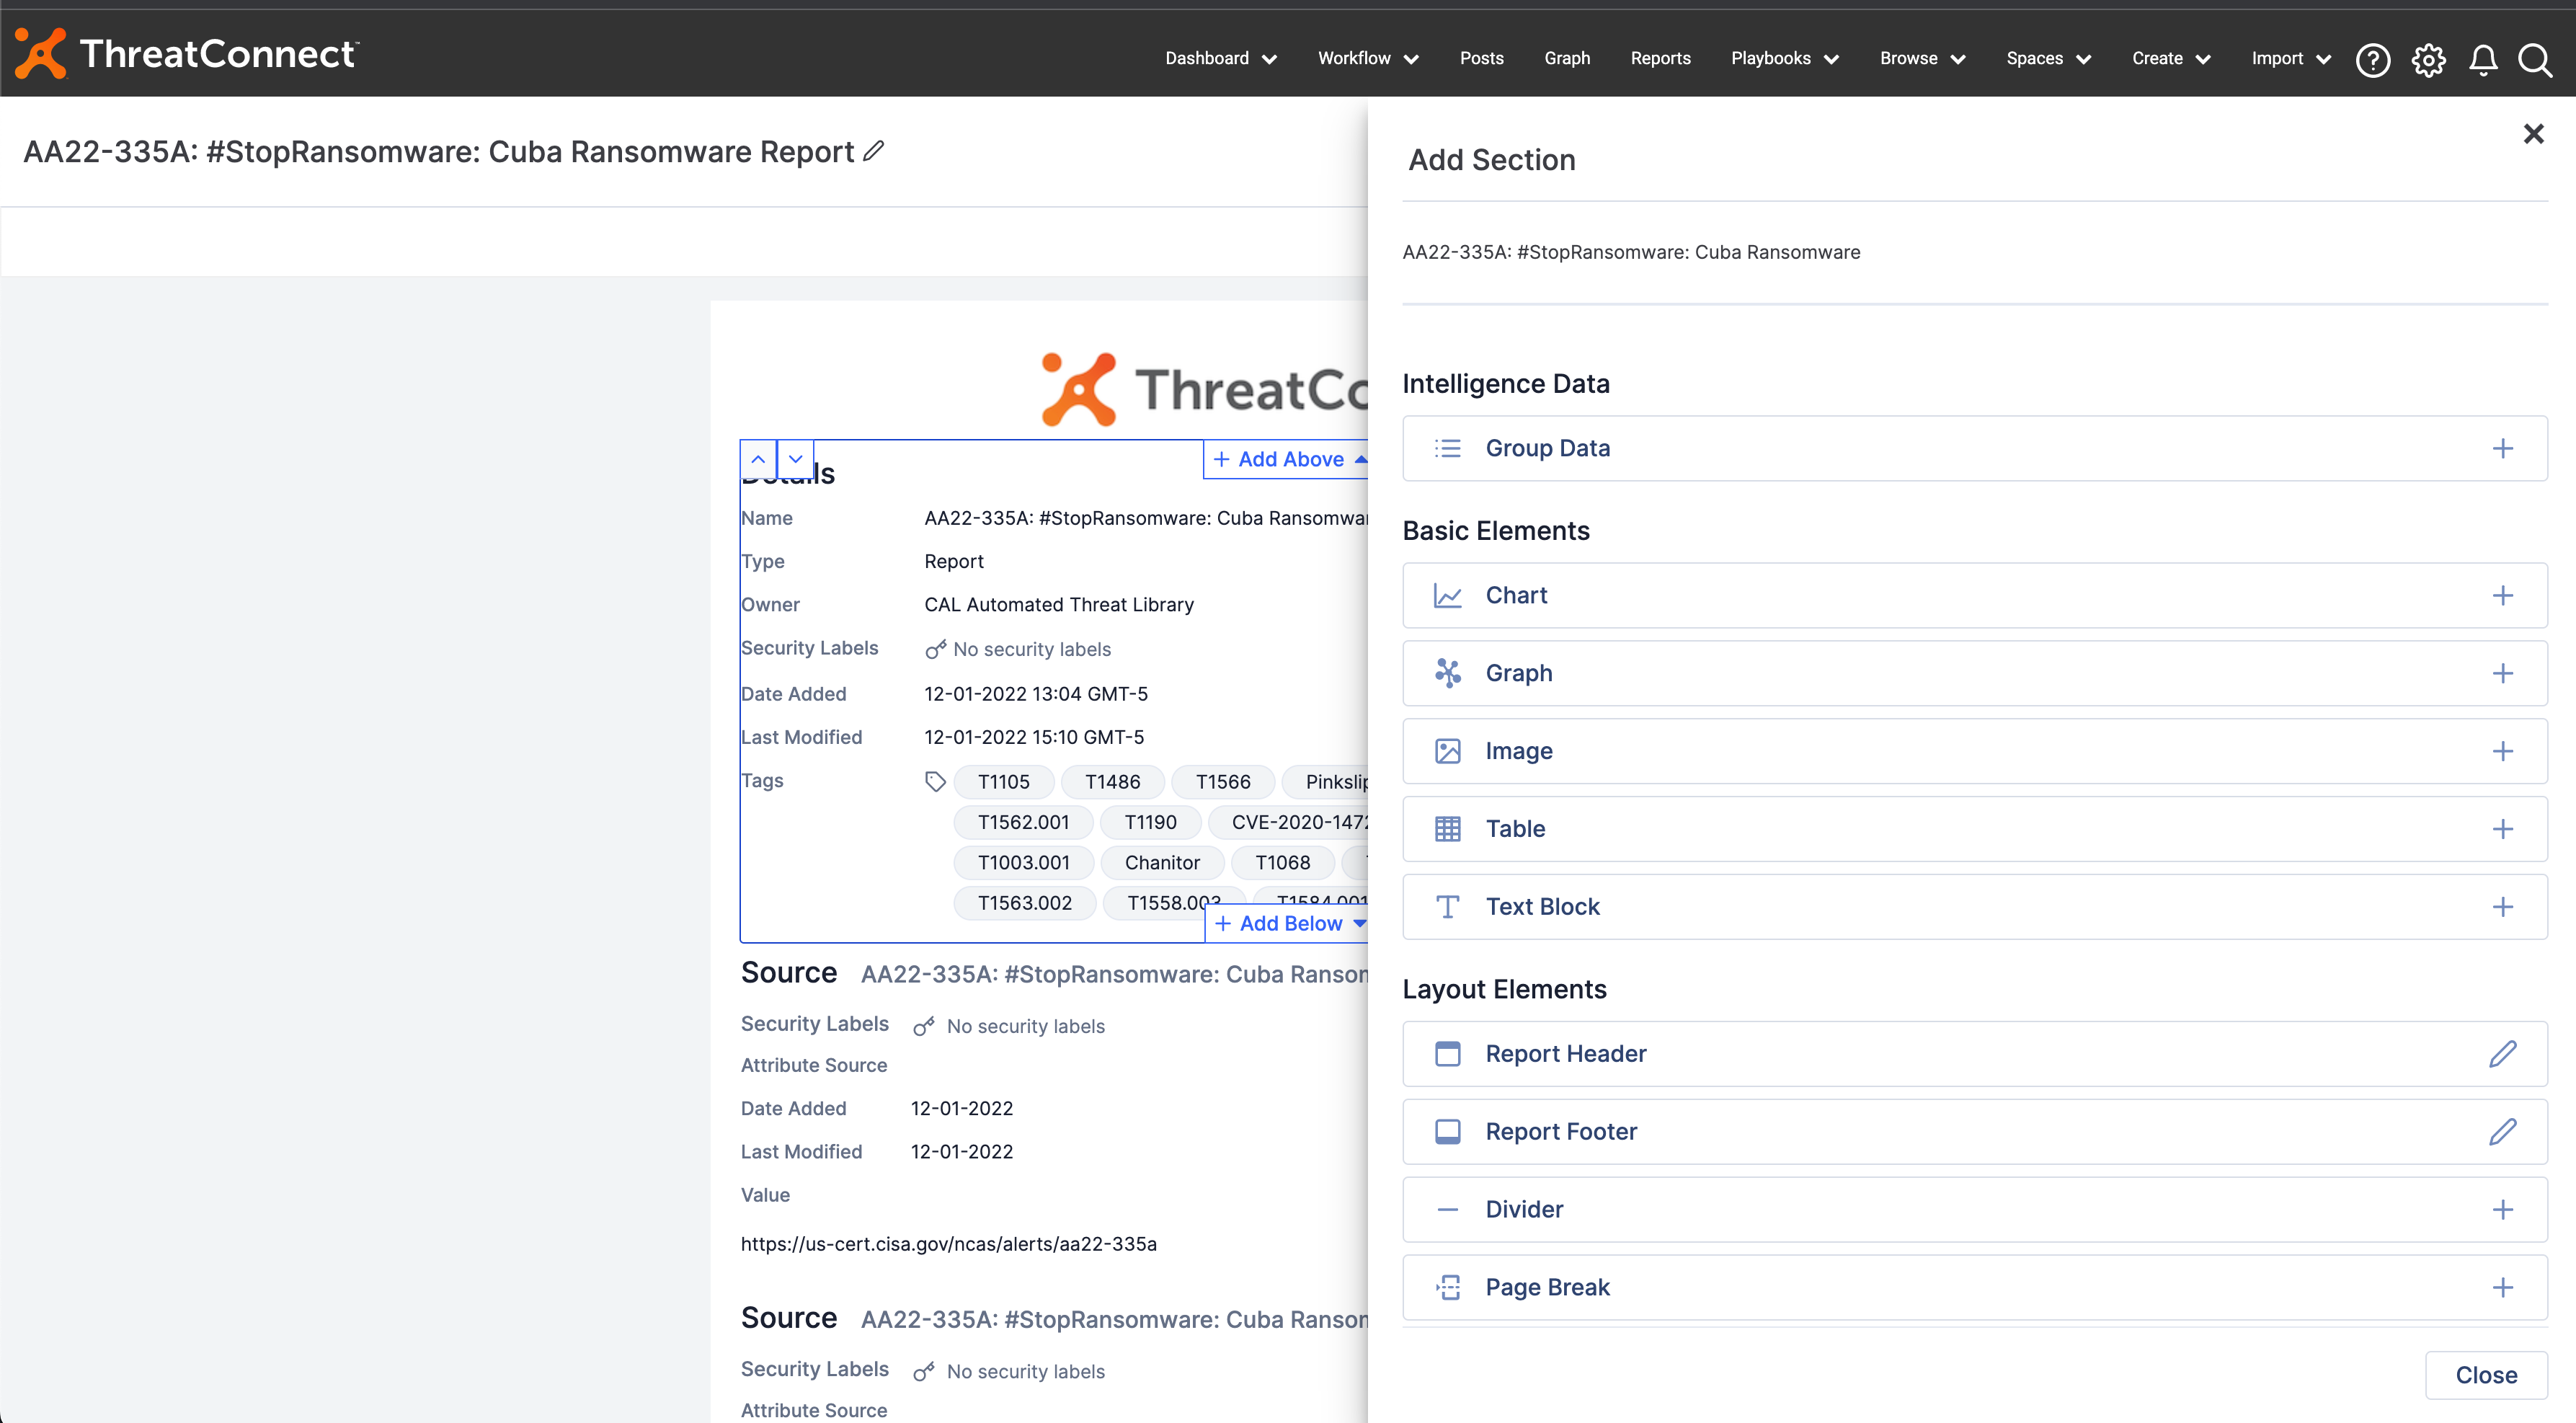This screenshot has height=1423, width=2576.
Task: Click the tag icon beside Tags
Action: pos(934,782)
